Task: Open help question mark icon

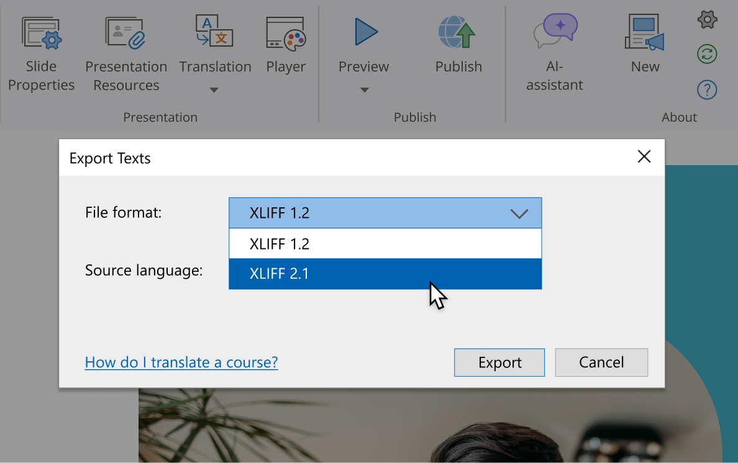Action: [707, 89]
